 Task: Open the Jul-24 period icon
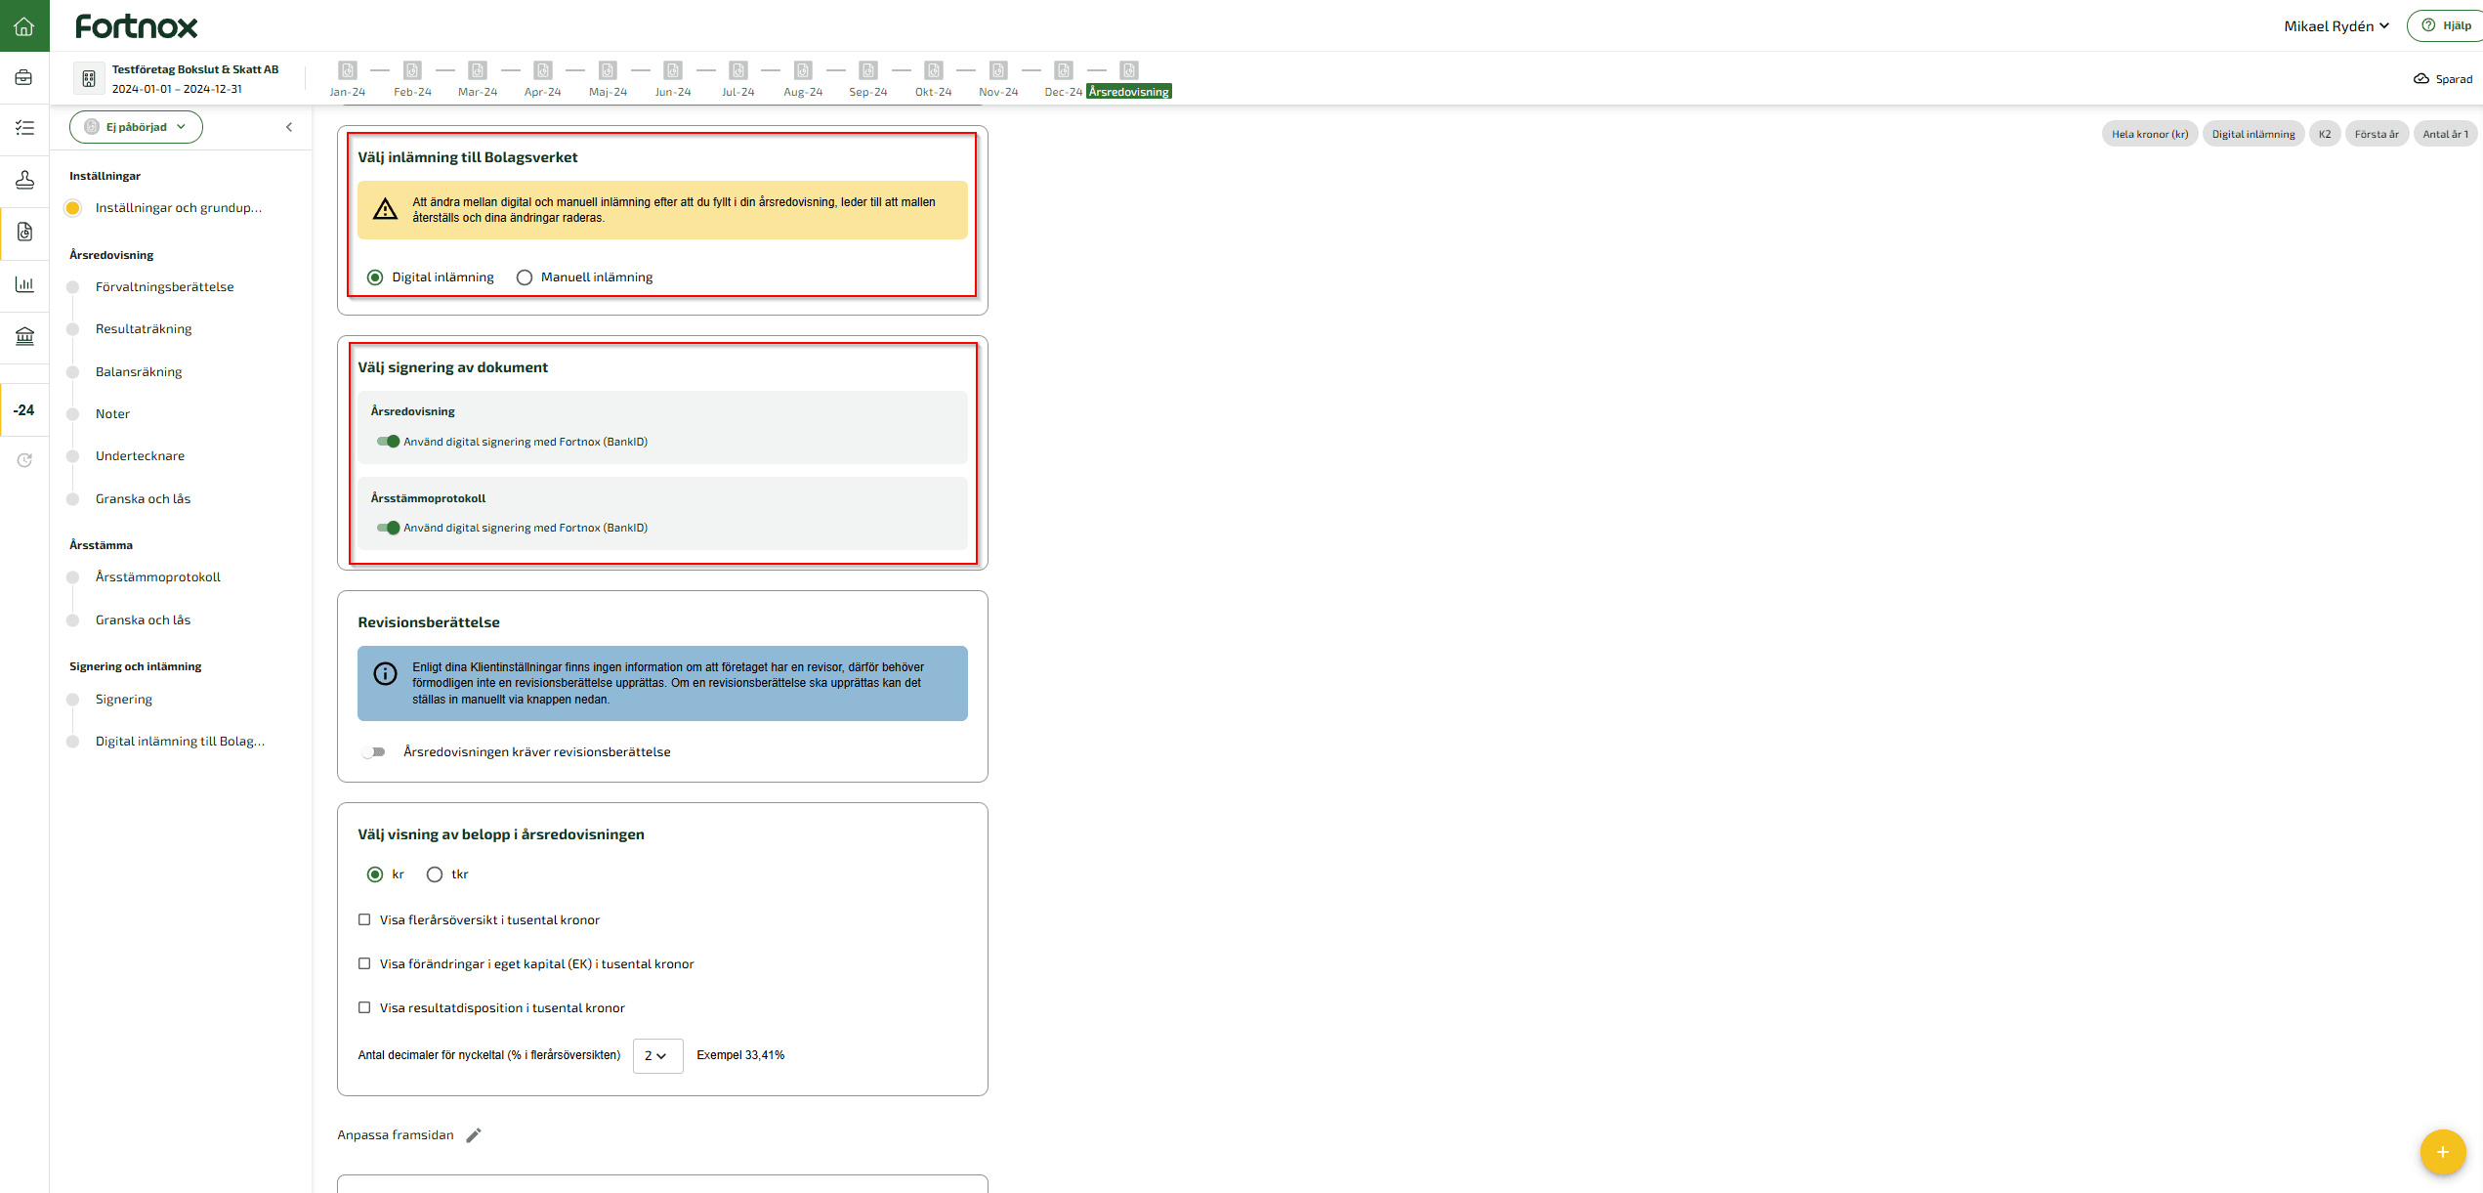coord(738,70)
